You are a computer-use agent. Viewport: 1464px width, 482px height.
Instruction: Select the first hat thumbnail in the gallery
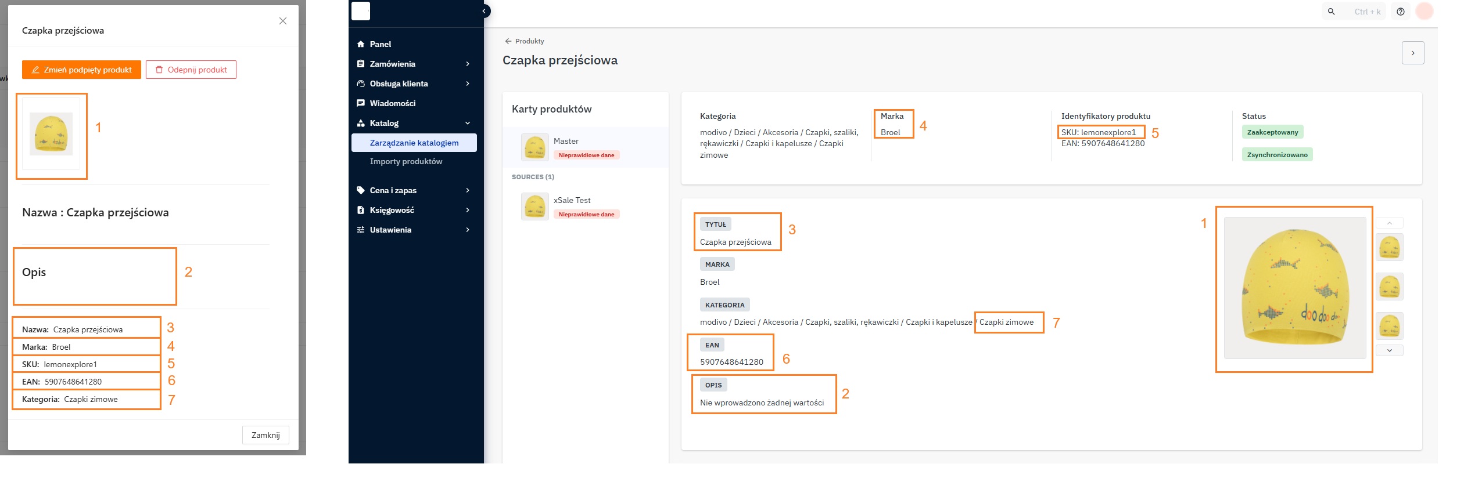coord(1389,247)
